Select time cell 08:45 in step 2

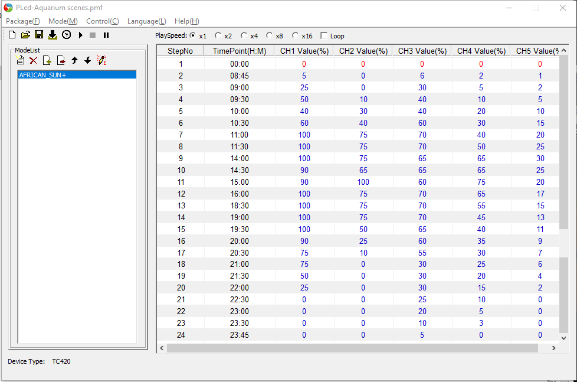tap(239, 76)
